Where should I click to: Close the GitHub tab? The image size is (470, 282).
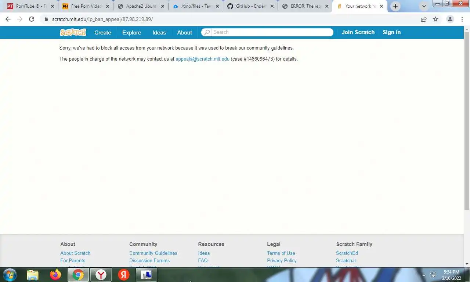click(272, 6)
